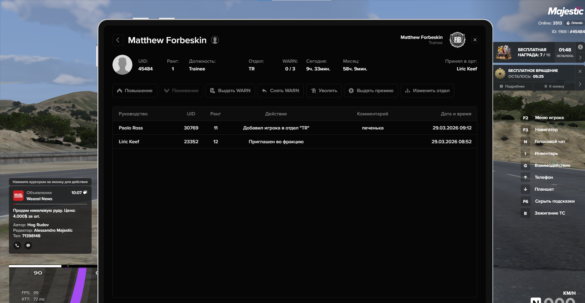The width and height of the screenshot is (585, 303).
Task: Click the Уволить dismiss button
Action: point(324,91)
